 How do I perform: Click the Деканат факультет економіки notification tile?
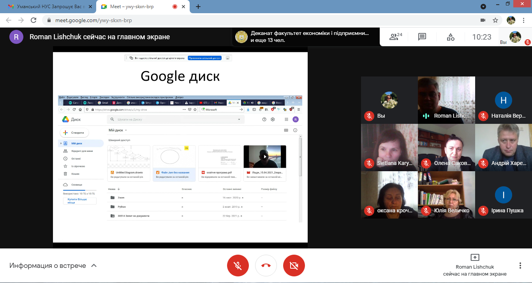tap(306, 37)
